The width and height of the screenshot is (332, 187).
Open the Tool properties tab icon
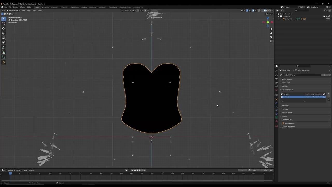(276, 71)
